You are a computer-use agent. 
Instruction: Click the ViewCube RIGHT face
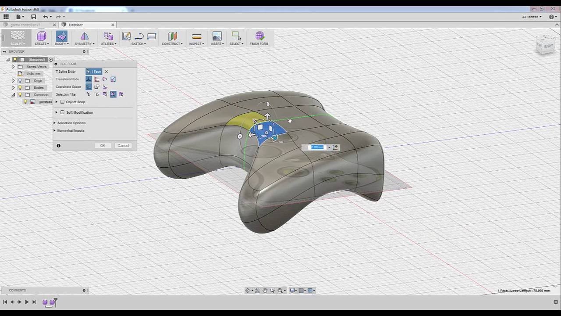[x=548, y=46]
